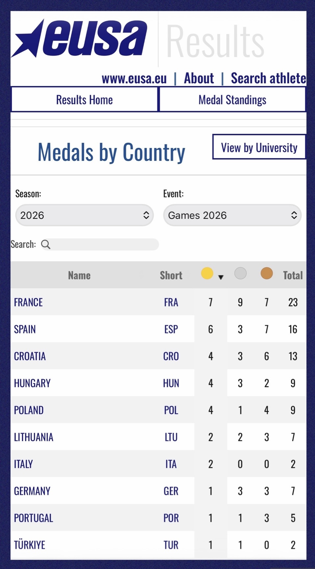315x569 pixels.
Task: Switch to Medal Standings tab
Action: (x=232, y=100)
